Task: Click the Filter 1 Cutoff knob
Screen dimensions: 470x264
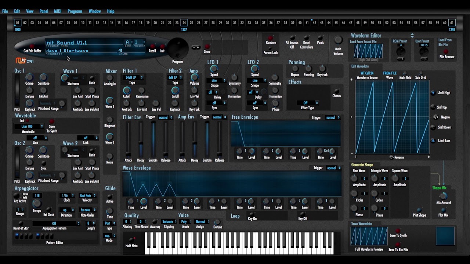Action: tap(127, 90)
